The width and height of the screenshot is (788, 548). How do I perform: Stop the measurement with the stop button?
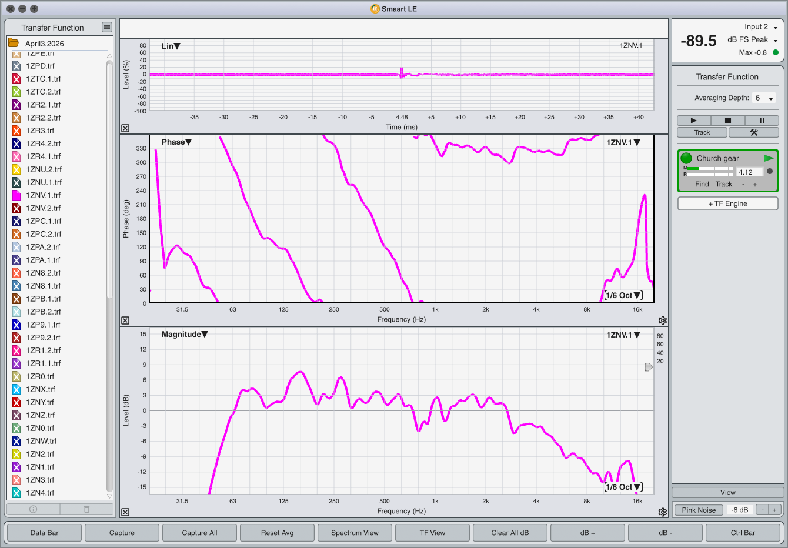[x=727, y=121]
